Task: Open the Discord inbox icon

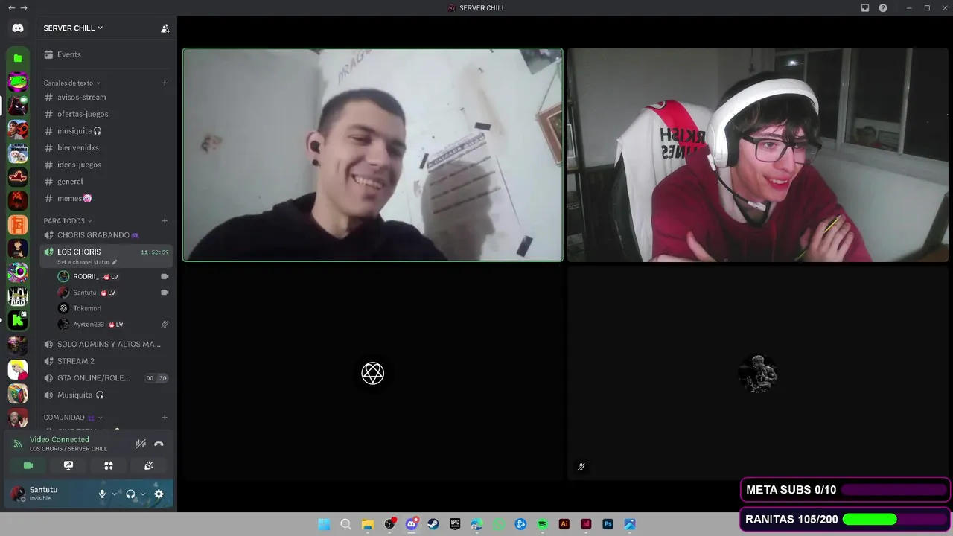Action: point(865,8)
